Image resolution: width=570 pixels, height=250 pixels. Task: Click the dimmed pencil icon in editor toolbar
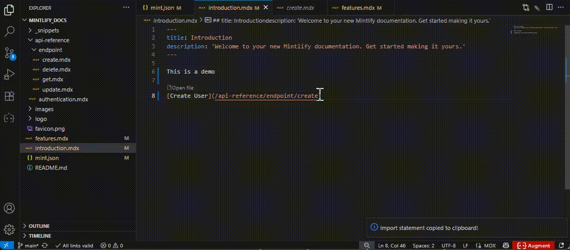click(537, 7)
